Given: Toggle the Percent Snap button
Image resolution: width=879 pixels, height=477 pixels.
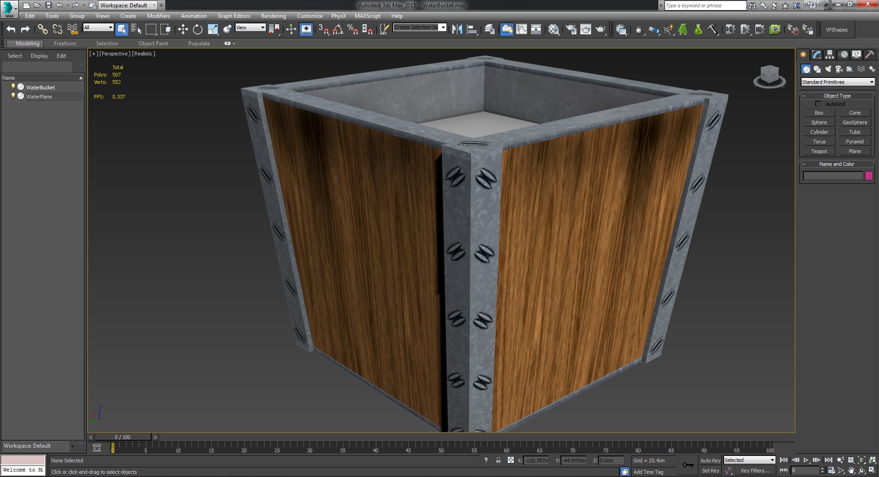Looking at the screenshot, I should (x=352, y=29).
